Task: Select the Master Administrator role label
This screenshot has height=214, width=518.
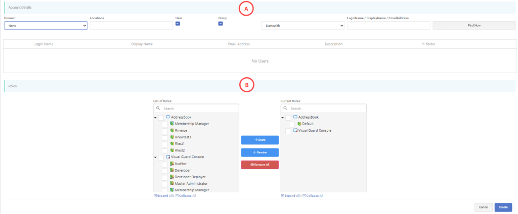Action: pos(191,183)
